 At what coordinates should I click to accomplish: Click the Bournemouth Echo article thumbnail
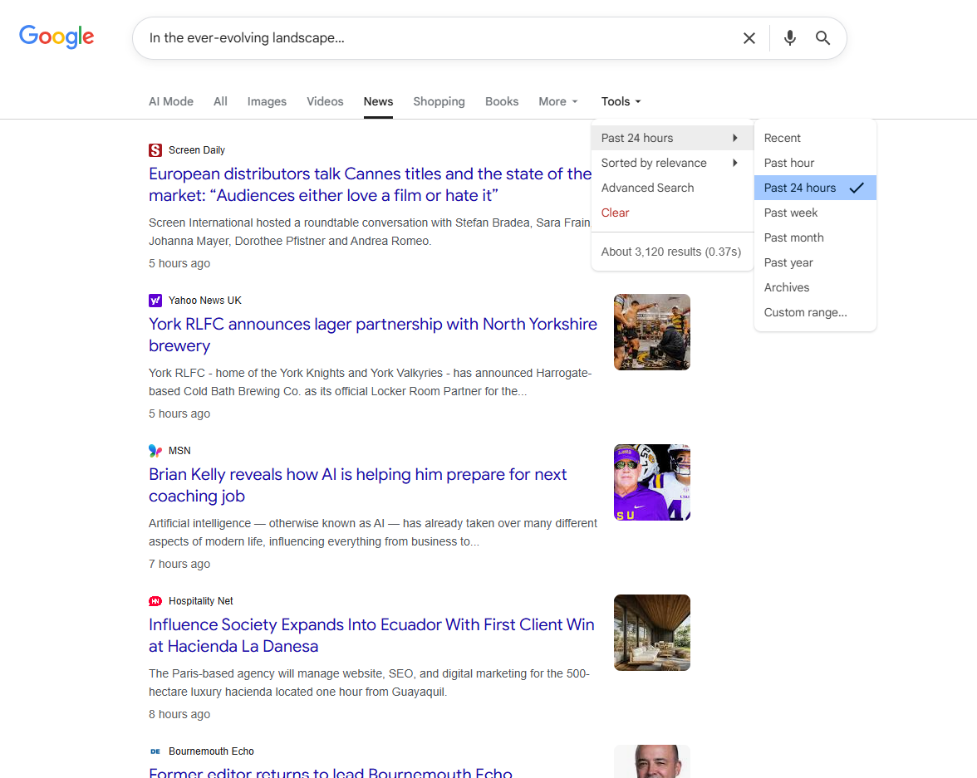(651, 761)
